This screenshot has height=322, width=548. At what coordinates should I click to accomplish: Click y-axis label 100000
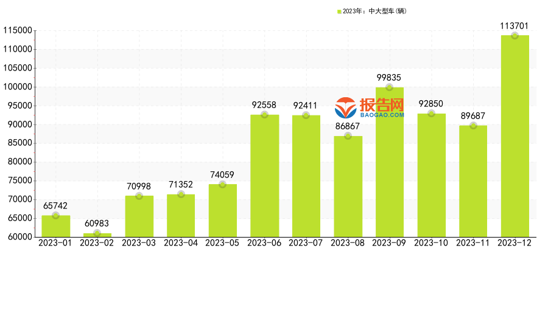pos(18,87)
